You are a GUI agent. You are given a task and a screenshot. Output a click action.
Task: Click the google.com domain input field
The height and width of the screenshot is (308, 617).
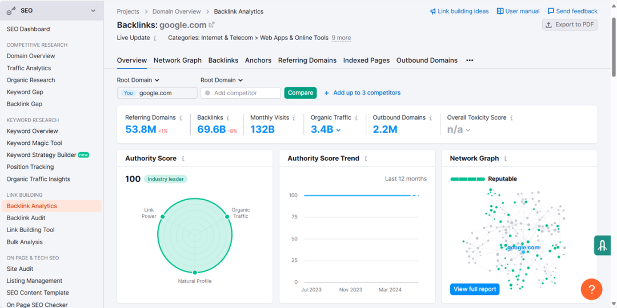coord(157,93)
